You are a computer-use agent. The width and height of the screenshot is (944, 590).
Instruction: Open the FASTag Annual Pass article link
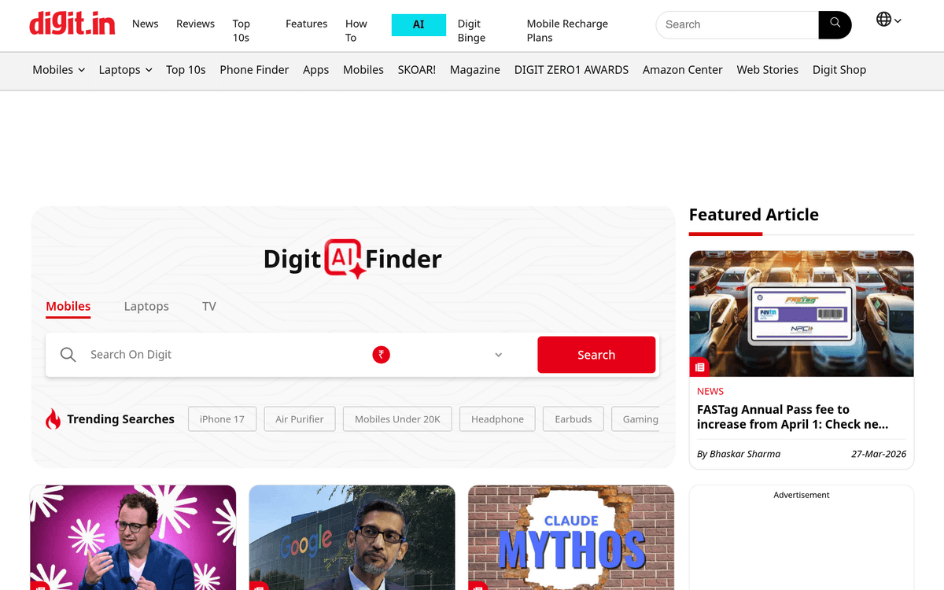pyautogui.click(x=793, y=417)
